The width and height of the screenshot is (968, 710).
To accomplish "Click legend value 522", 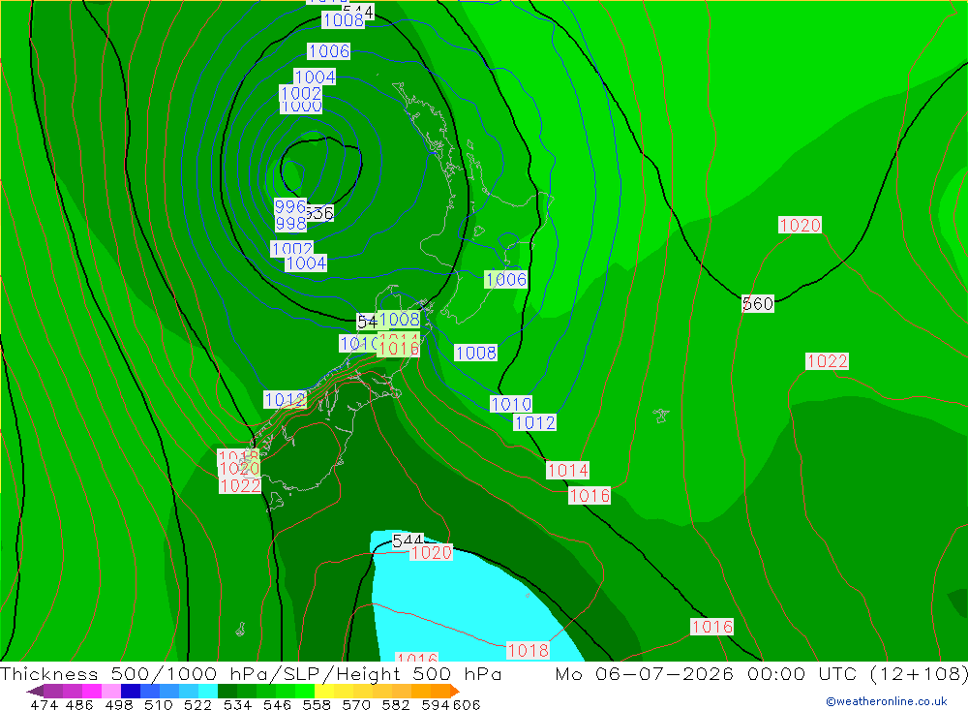I will (197, 704).
